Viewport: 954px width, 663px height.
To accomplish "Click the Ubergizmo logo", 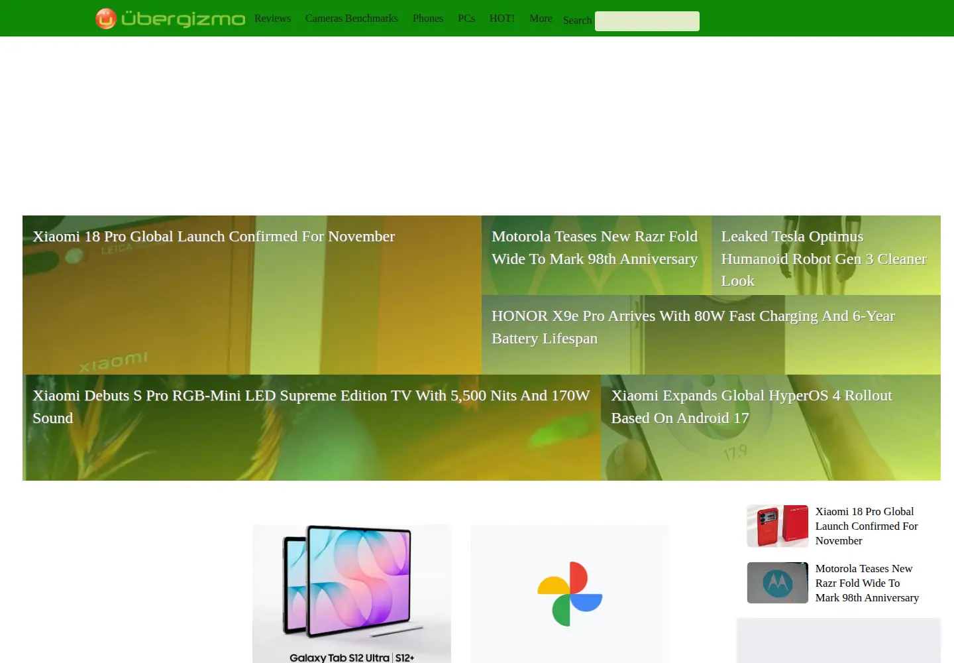I will 170,19.
